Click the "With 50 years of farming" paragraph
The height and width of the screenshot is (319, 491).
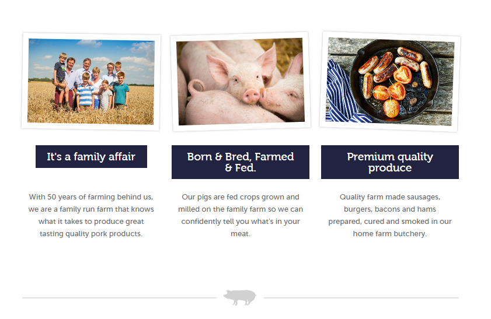(91, 215)
